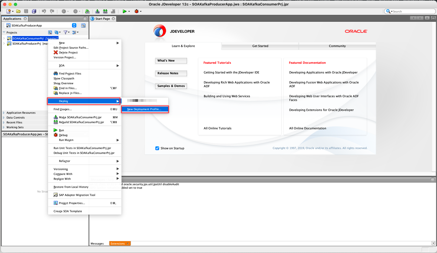
Task: Expand the SOAKafkaProducerPrj tree node
Action: [x=4, y=43]
